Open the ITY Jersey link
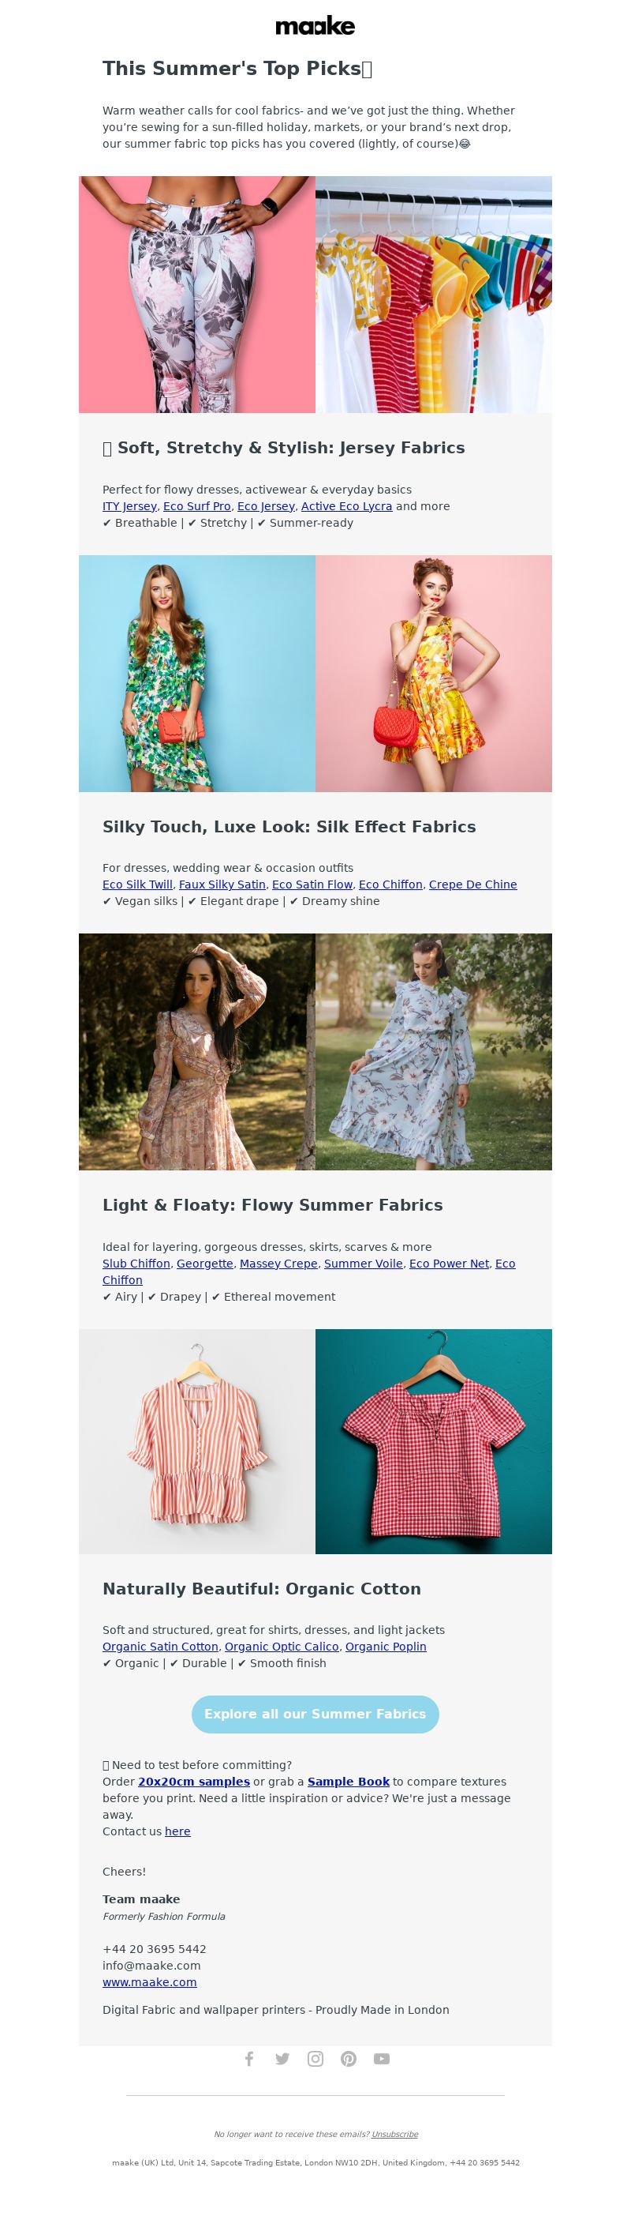 coord(130,505)
